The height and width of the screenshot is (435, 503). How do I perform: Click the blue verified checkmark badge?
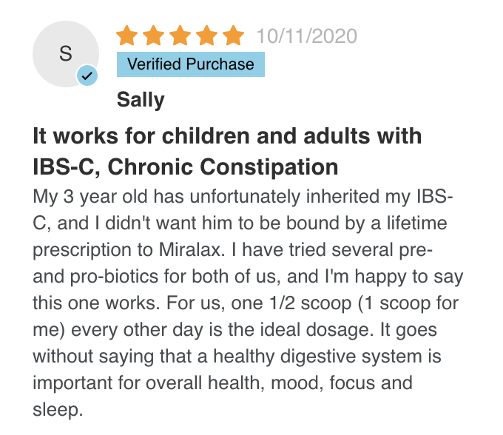87,75
